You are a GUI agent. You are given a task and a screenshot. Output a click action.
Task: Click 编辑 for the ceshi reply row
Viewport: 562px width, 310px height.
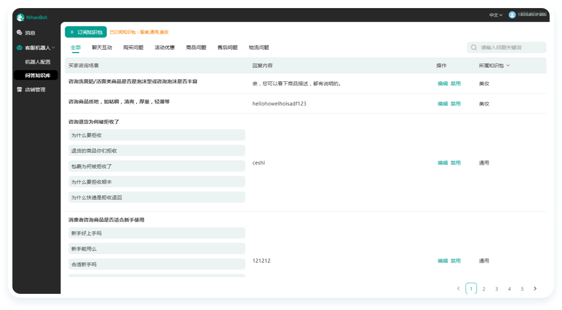tap(443, 163)
